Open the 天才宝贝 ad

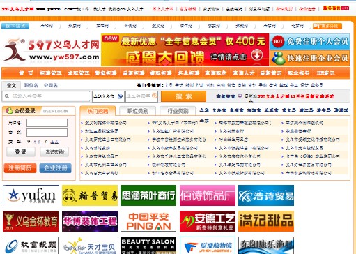pos(90,246)
